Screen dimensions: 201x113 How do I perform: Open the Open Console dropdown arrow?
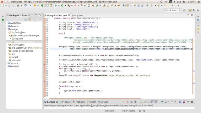pos(175,102)
